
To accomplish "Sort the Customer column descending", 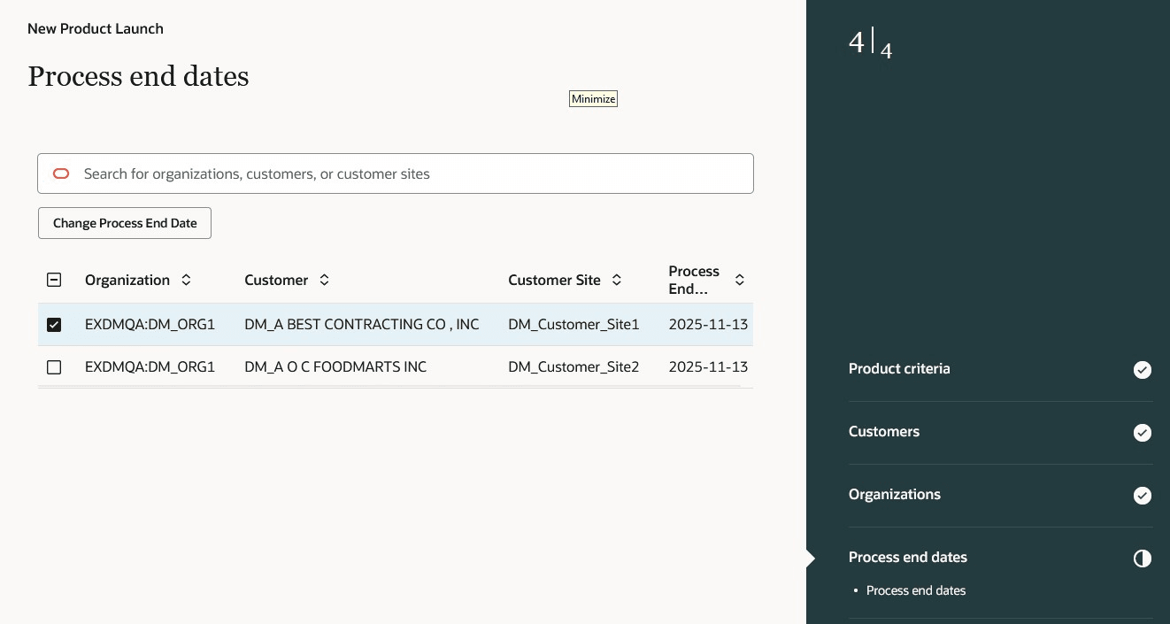I will (x=324, y=284).
